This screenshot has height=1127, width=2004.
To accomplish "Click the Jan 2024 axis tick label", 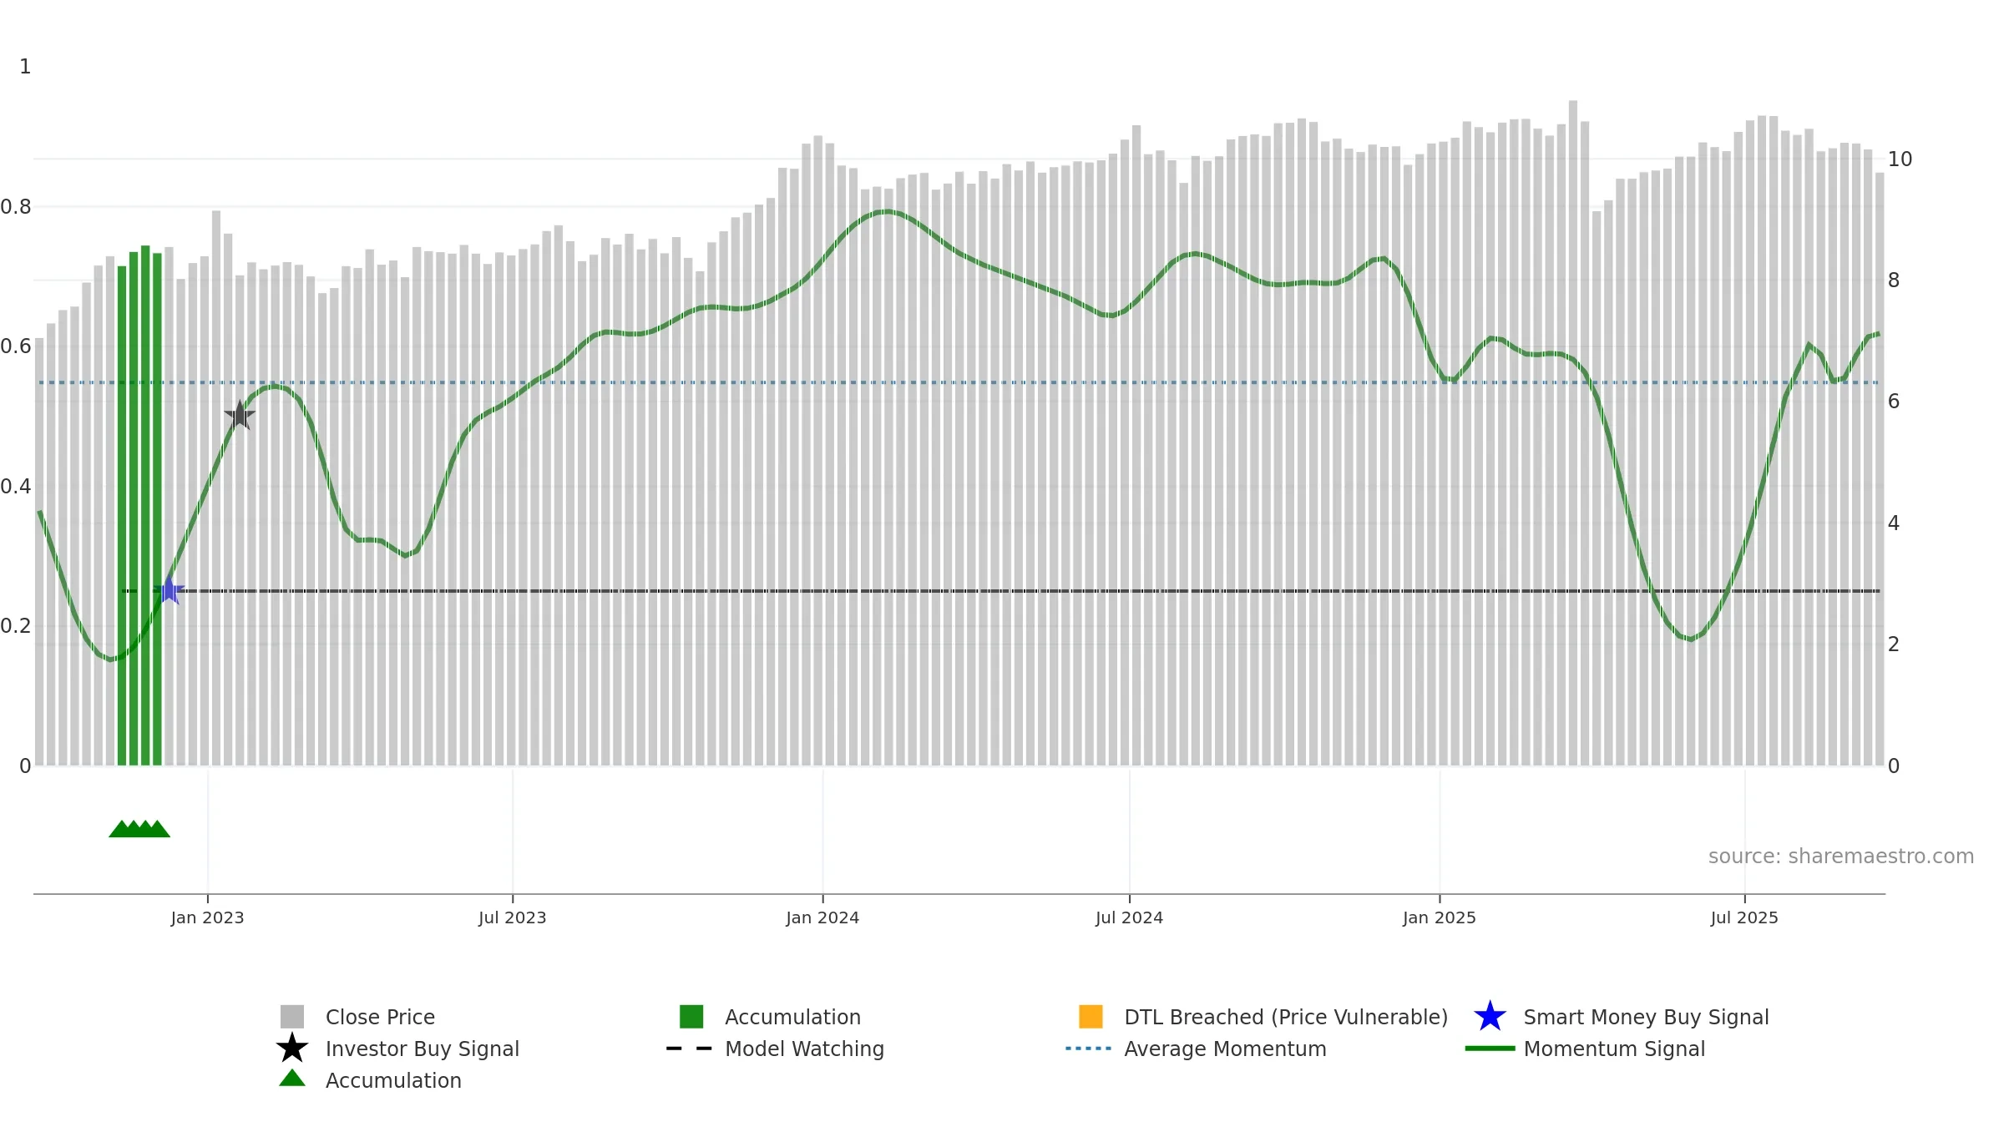I will click(x=822, y=917).
